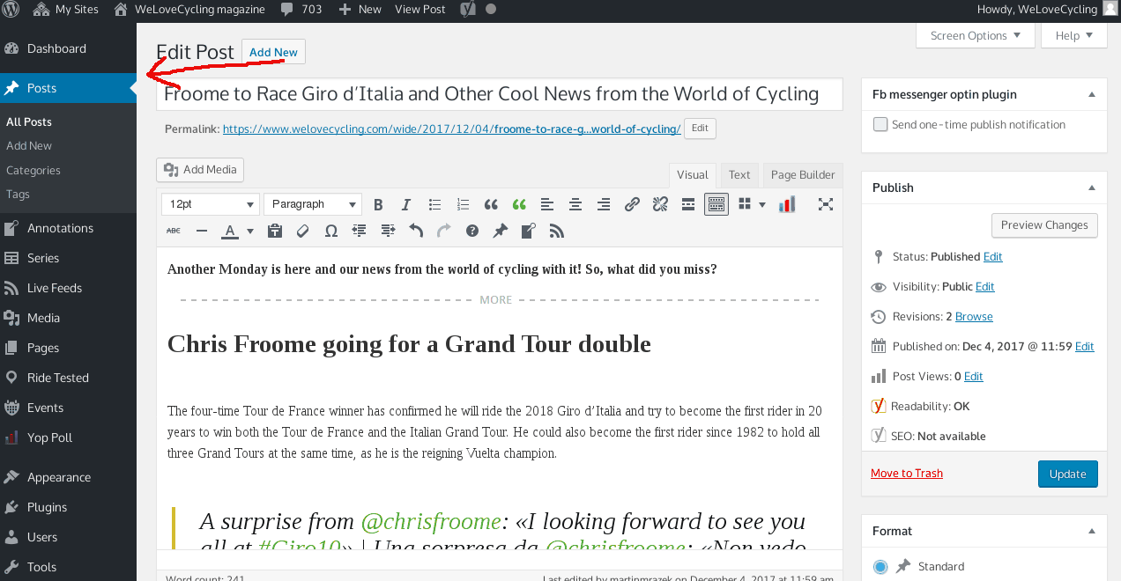Click the Update button
Screen dimensions: 1121x581
(1068, 474)
